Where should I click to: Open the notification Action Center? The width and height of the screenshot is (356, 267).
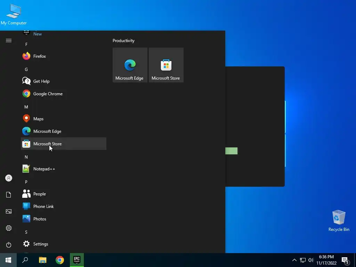click(345, 260)
